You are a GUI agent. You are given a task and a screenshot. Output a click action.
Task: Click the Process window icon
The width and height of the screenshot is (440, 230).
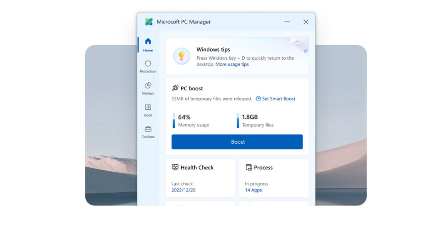[249, 167]
